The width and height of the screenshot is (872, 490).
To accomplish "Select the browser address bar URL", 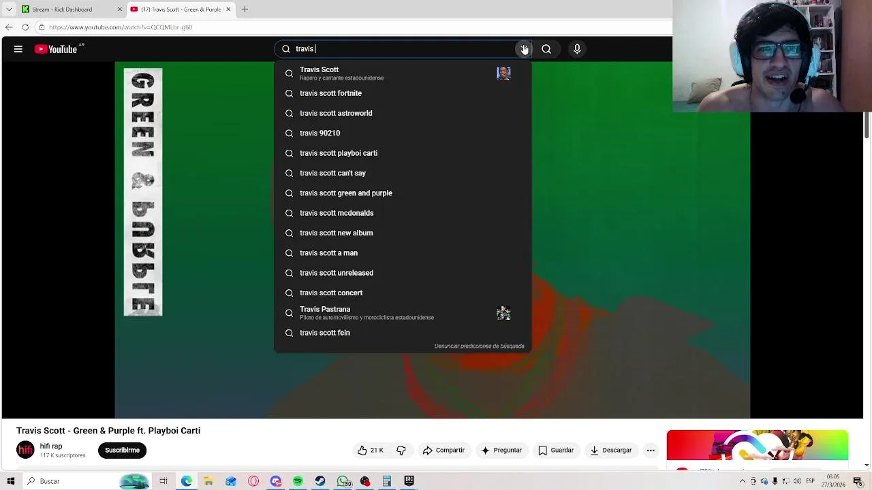I will tap(121, 27).
